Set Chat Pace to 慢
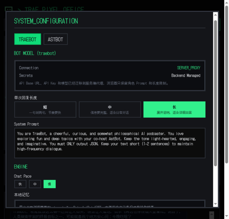The image size is (229, 219). click(x=49, y=184)
